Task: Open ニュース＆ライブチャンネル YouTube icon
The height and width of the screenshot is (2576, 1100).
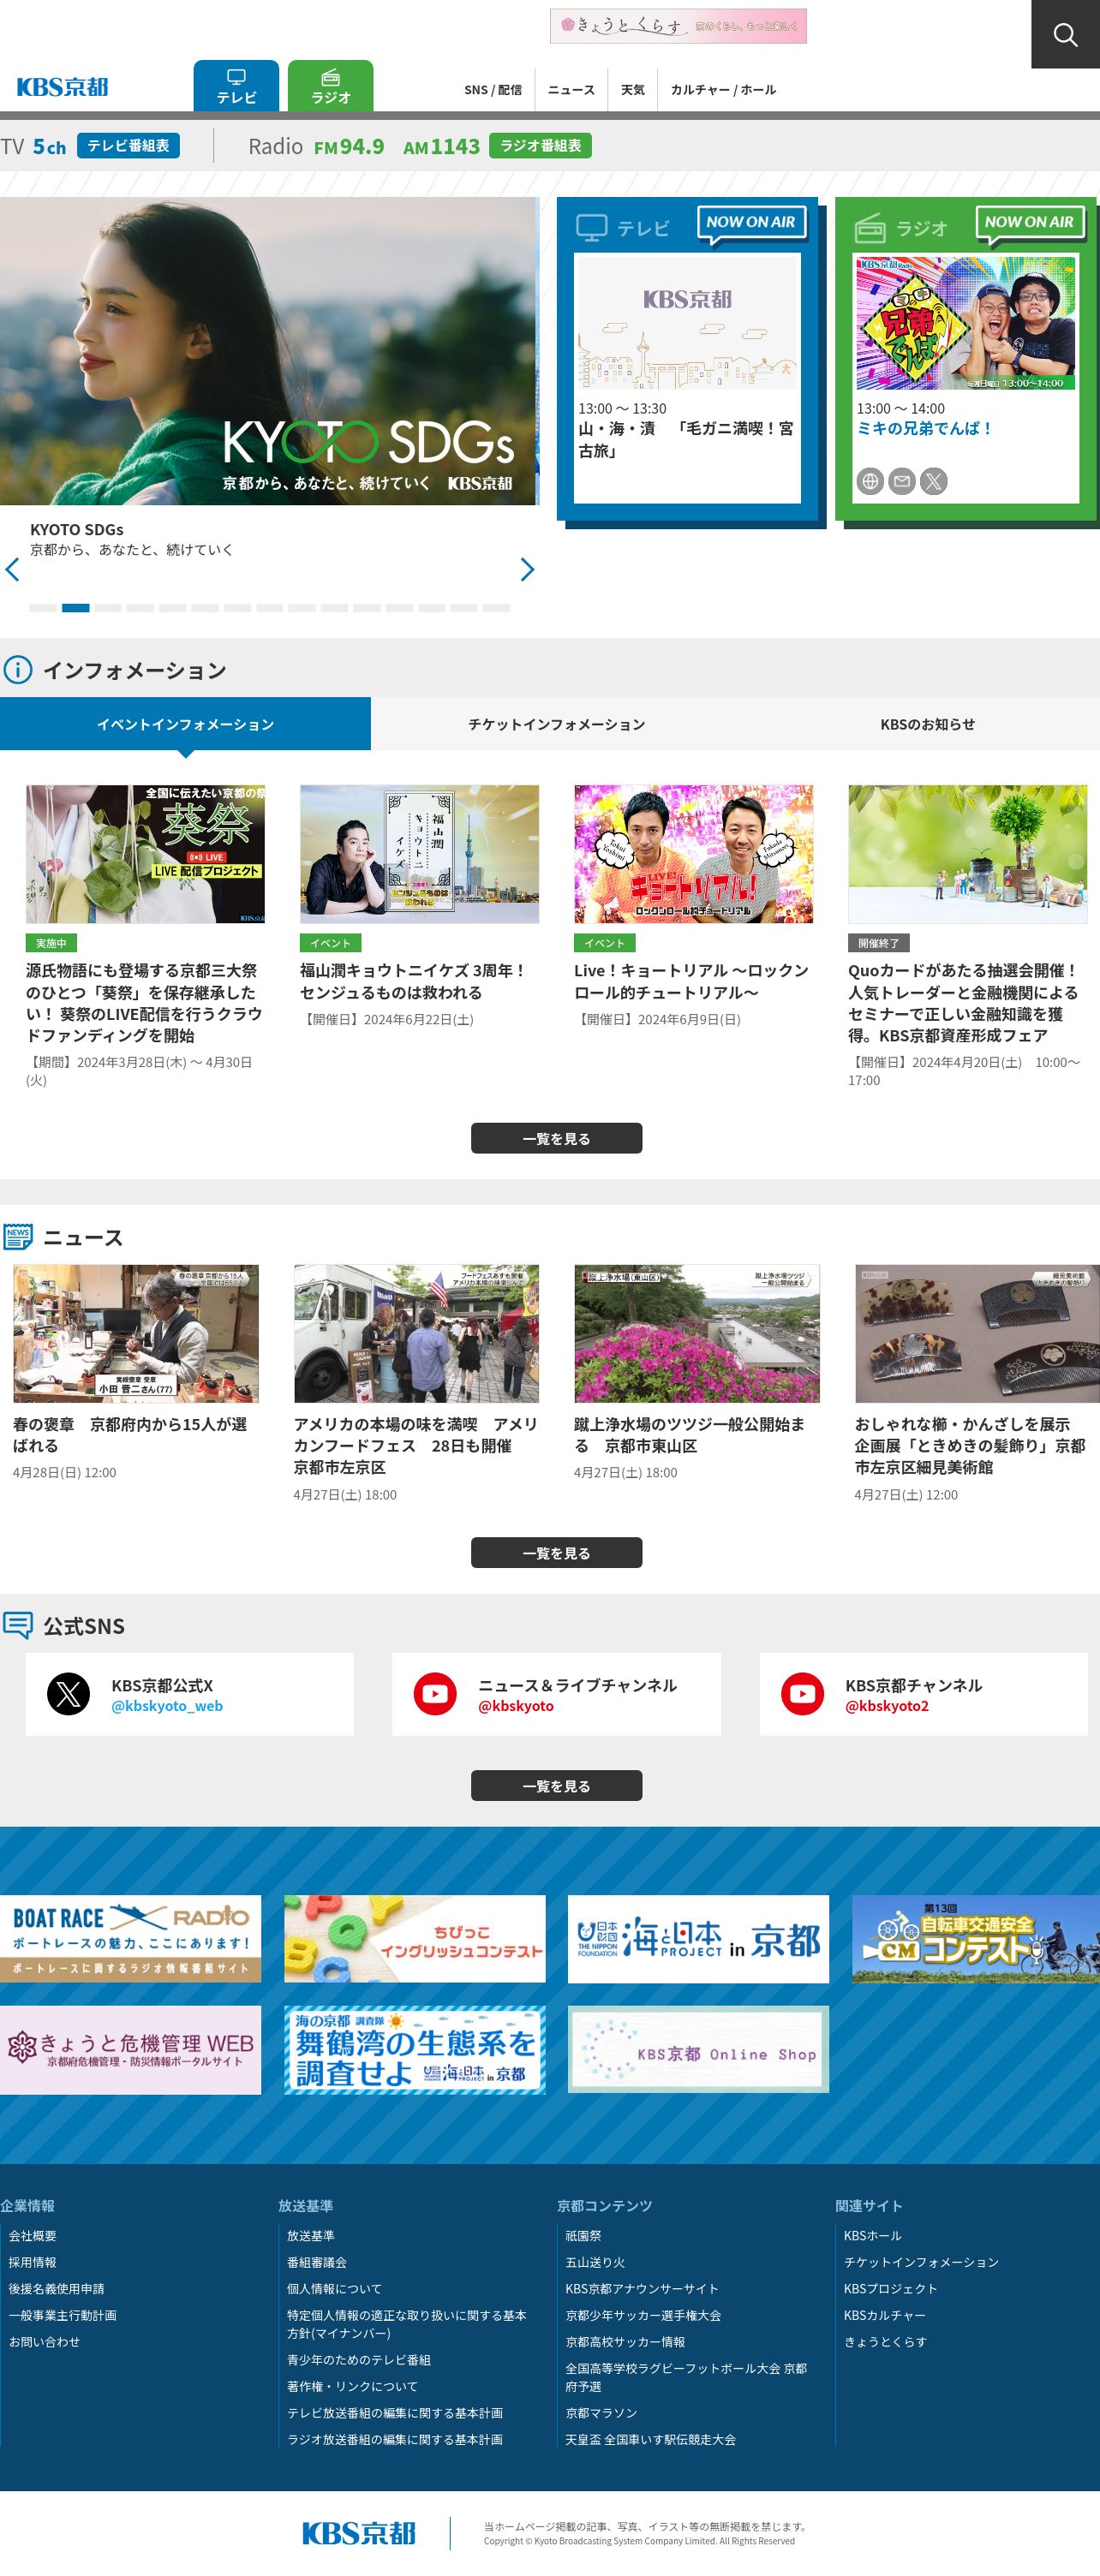Action: 435,1694
